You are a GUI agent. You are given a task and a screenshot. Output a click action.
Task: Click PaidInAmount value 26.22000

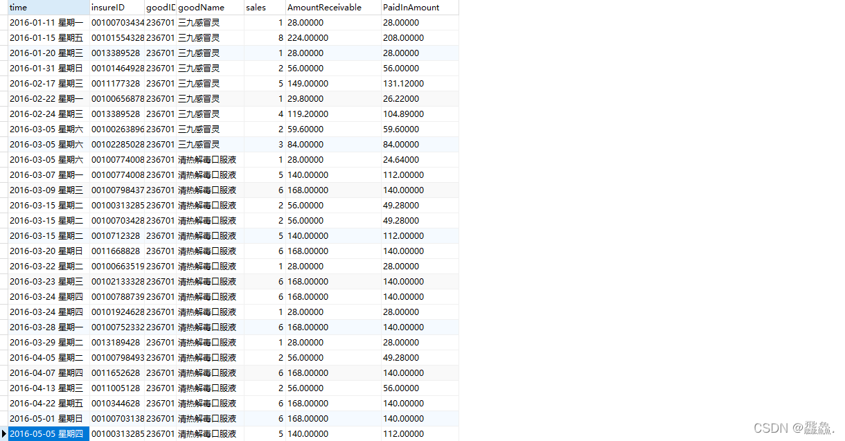pos(400,99)
